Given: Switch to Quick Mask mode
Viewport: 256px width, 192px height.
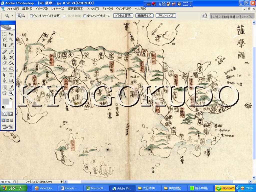Looking at the screenshot, I should pos(11,114).
